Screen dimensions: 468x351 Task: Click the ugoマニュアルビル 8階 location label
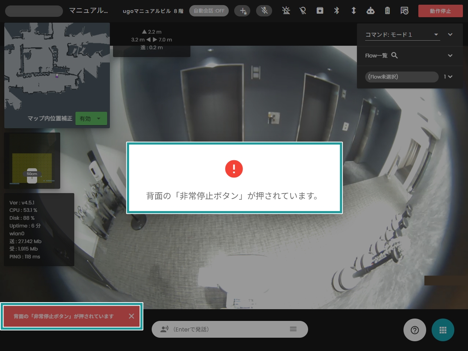pyautogui.click(x=153, y=11)
